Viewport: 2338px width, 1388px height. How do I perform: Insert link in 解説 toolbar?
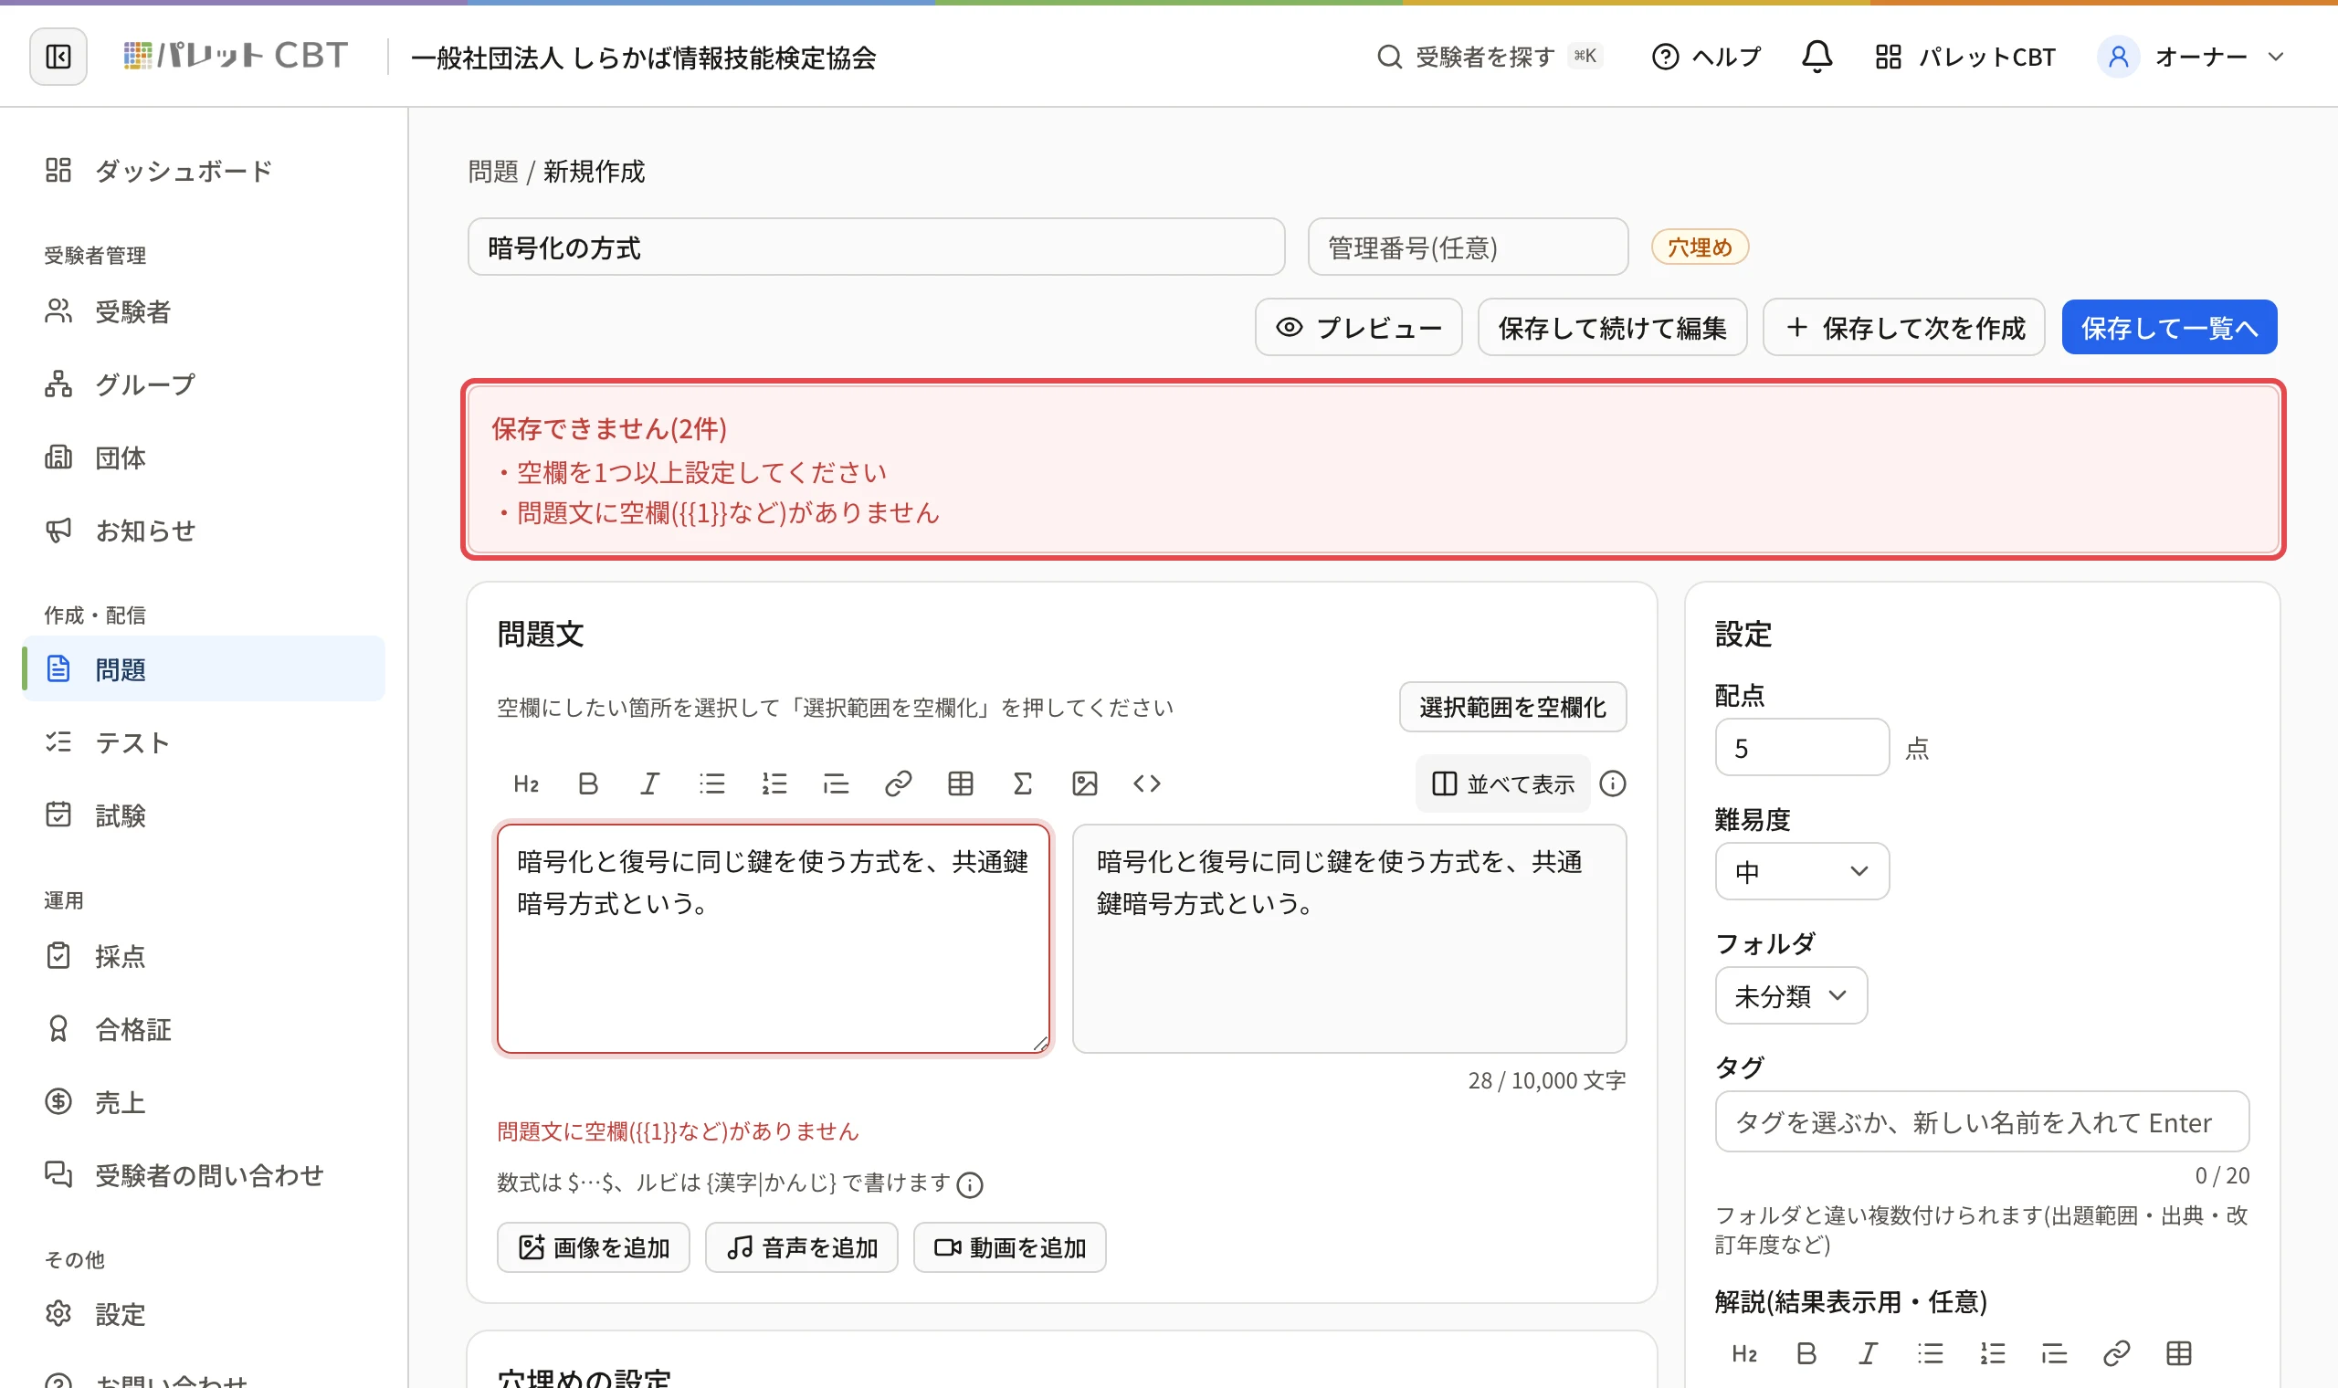[2116, 1353]
